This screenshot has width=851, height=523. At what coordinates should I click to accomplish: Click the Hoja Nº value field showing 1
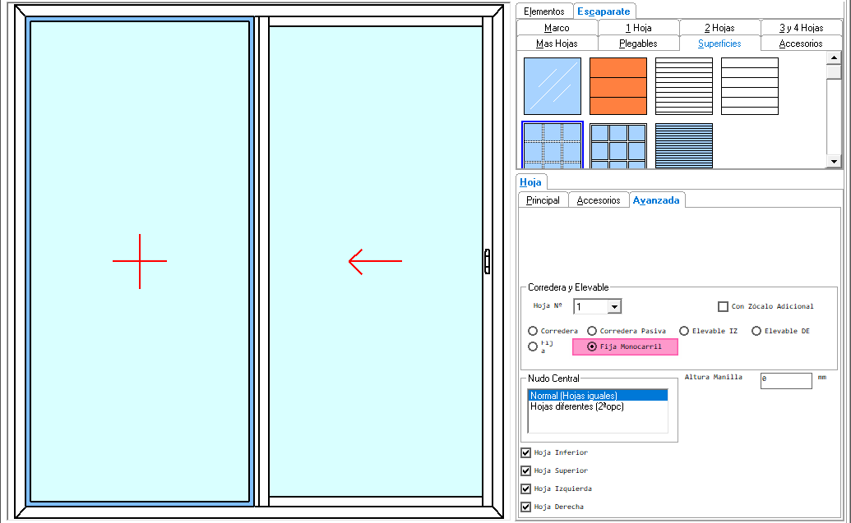[x=591, y=307]
